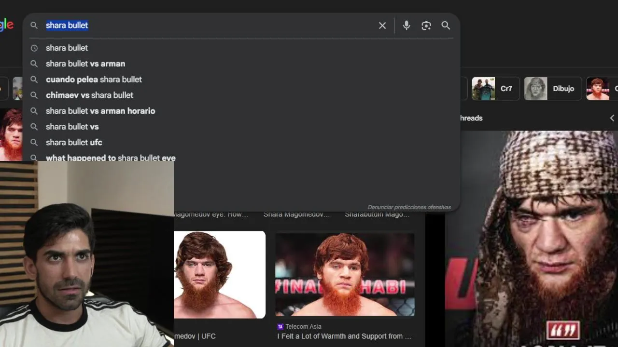Choose suggestion 'cuando pelea shara bullet'
The width and height of the screenshot is (618, 347).
pos(241,80)
